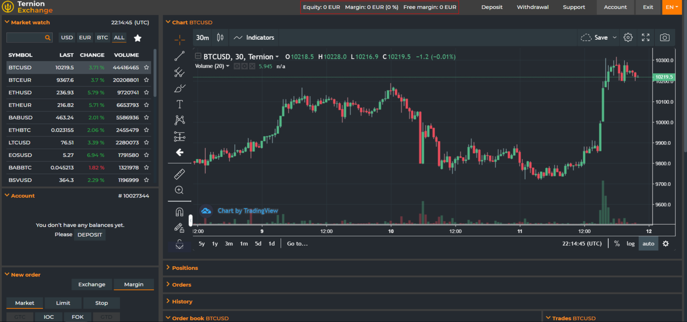This screenshot has width=687, height=322.
Task: Favorite BTCUSD with its star
Action: tap(146, 67)
